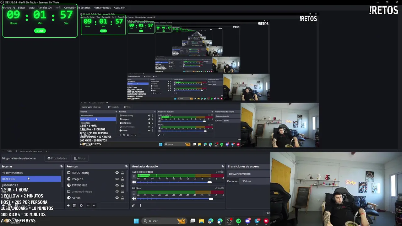Undock the Escenas panel icon
Screen dimensions: 402x226
click(62, 166)
